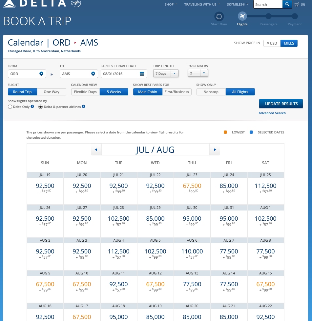The height and width of the screenshot is (321, 312).
Task: Open the Passengers count dropdown
Action: pyautogui.click(x=204, y=73)
